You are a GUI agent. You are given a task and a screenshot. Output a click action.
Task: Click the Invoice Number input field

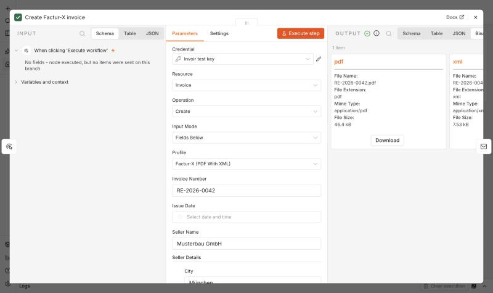(246, 191)
